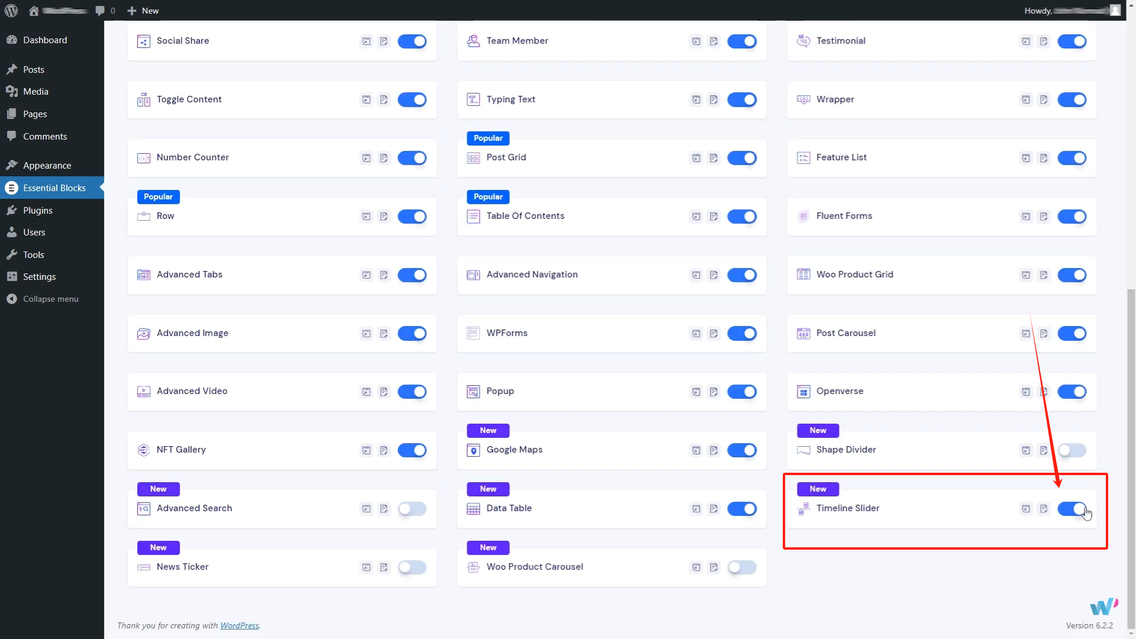Enable the Woo Product Carousel toggle
The image size is (1136, 639).
tap(742, 567)
